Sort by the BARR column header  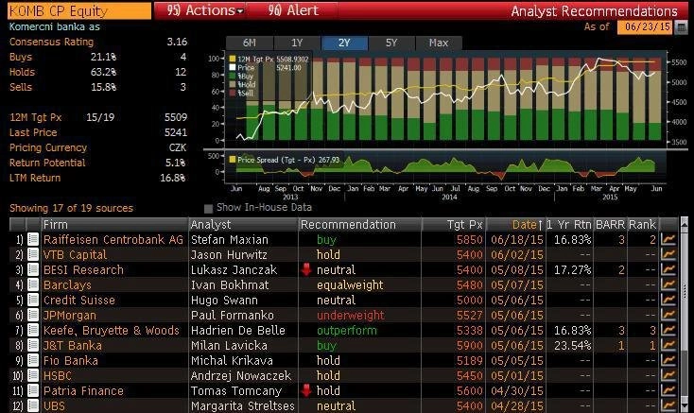click(x=611, y=225)
